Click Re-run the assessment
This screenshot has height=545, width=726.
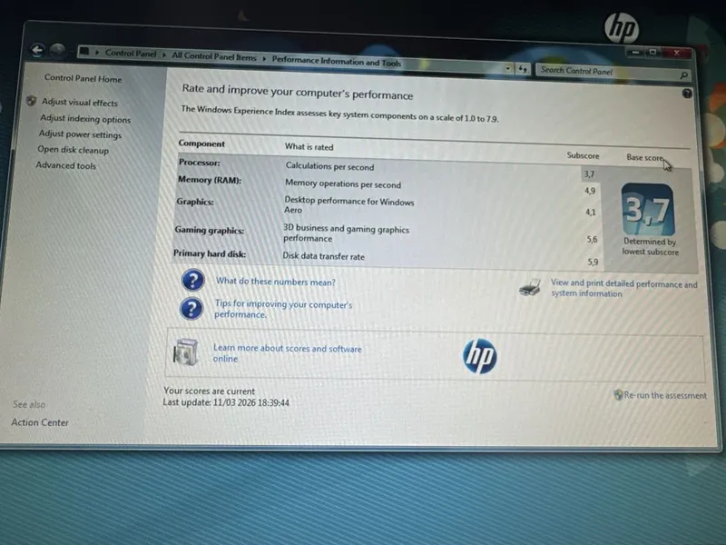point(665,395)
